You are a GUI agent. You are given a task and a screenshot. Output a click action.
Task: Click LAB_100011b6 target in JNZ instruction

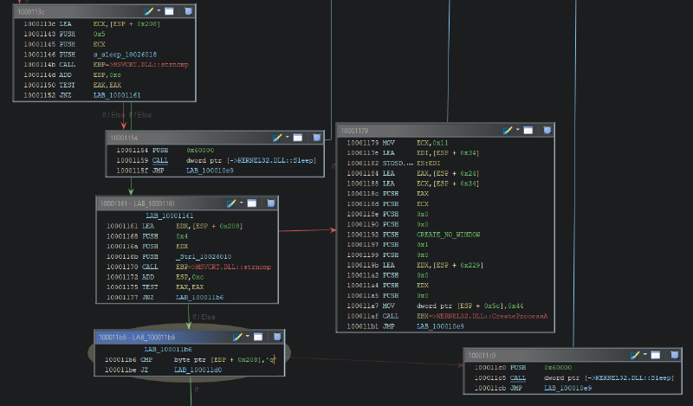[x=198, y=297]
